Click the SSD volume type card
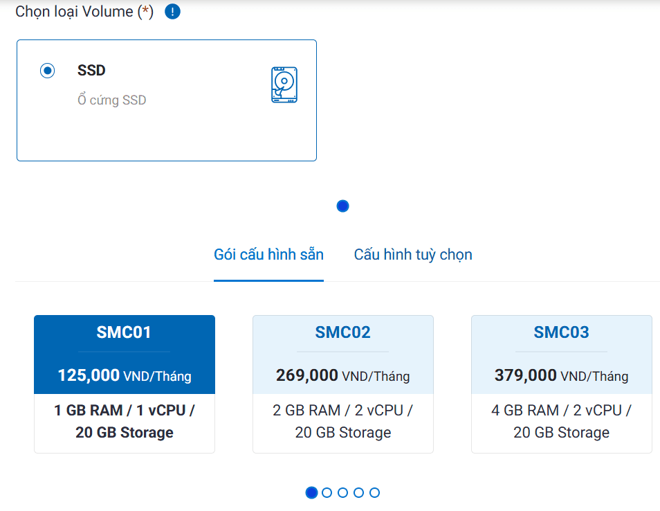 click(166, 100)
